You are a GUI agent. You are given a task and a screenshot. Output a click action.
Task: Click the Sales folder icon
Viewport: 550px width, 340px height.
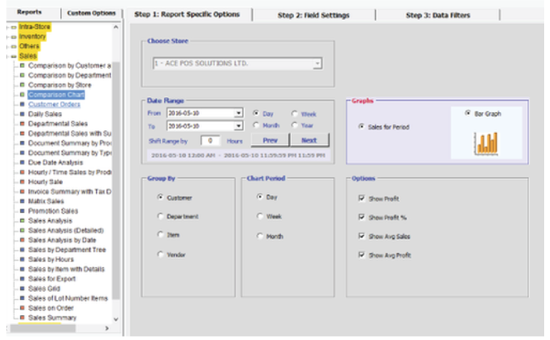tap(14, 56)
